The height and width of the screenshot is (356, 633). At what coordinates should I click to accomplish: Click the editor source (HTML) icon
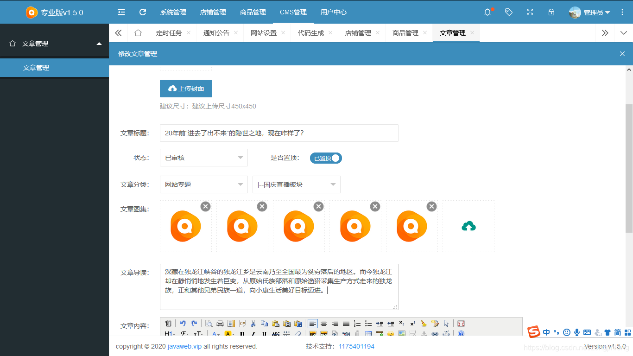coord(168,324)
